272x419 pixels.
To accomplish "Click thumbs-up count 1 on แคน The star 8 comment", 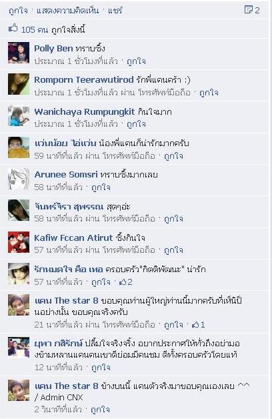I will click(x=198, y=325).
